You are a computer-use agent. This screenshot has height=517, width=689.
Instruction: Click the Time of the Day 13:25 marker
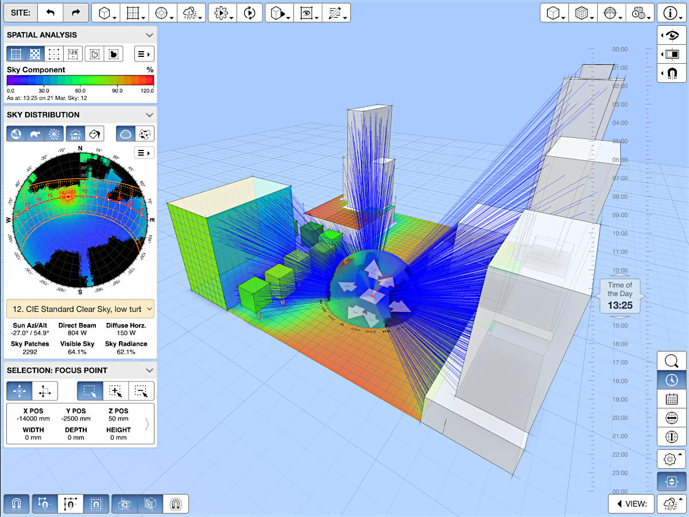coord(620,296)
